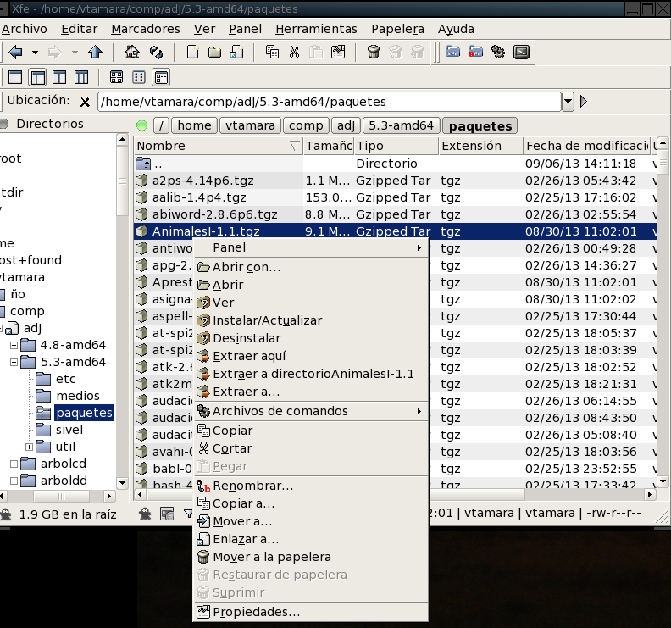The width and height of the screenshot is (671, 628).
Task: Open the parent directory '..' row
Action: click(x=395, y=164)
